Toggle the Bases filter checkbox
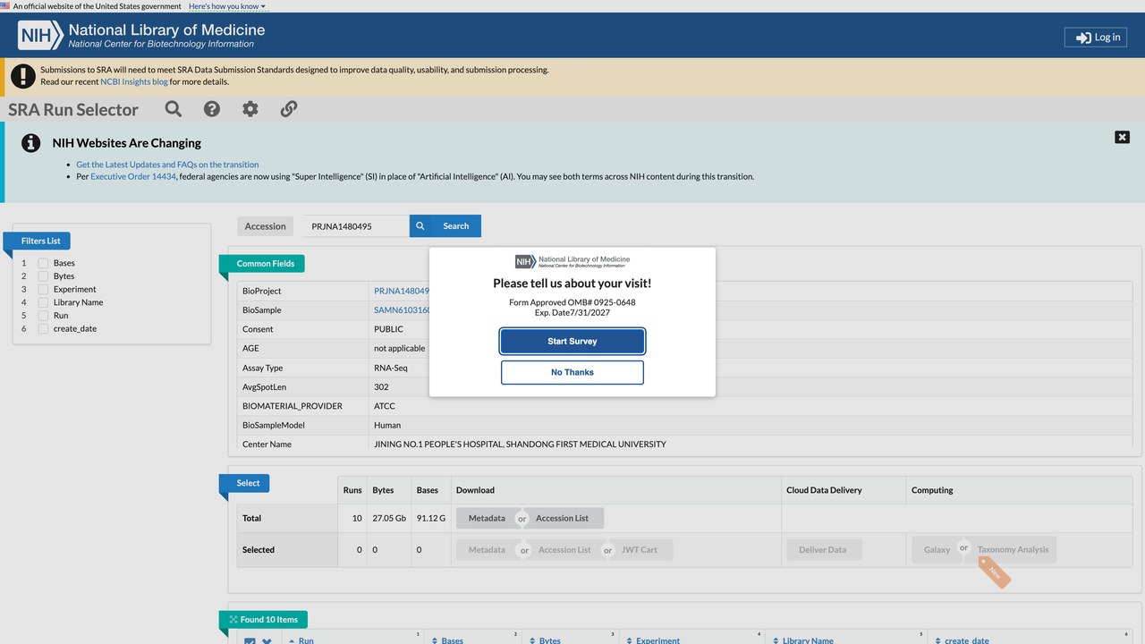Image resolution: width=1145 pixels, height=644 pixels. [x=43, y=263]
